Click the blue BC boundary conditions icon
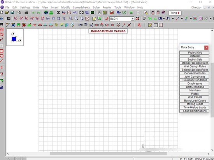Image resolution: width=214 pixels, height=160 pixels. point(119,13)
